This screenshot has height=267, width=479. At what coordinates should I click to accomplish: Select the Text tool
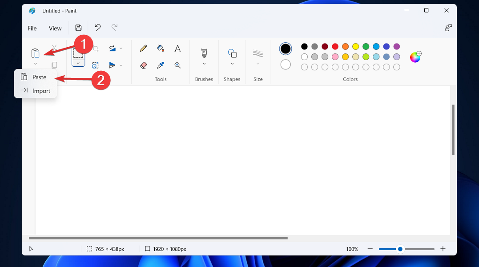(x=177, y=48)
